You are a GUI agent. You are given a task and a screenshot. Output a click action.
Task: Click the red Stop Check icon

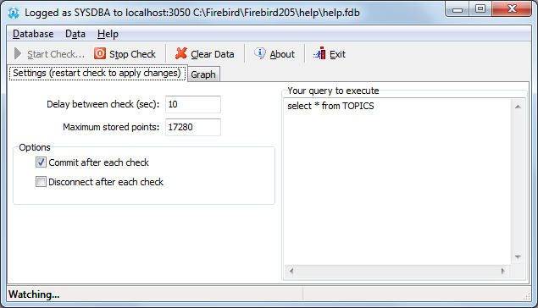click(100, 53)
